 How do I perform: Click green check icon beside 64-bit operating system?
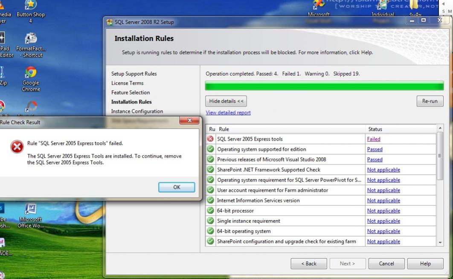[x=210, y=231]
